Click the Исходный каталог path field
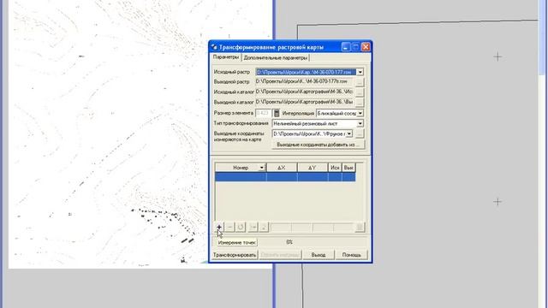Viewport: 548px width, 308px height. point(305,92)
